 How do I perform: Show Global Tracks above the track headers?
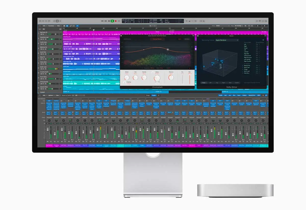60,29
